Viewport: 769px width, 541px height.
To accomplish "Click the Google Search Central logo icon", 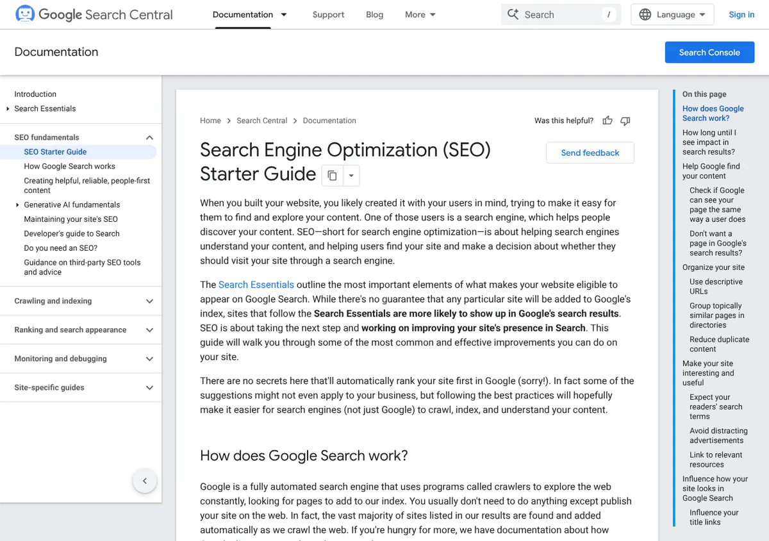I will pos(25,13).
